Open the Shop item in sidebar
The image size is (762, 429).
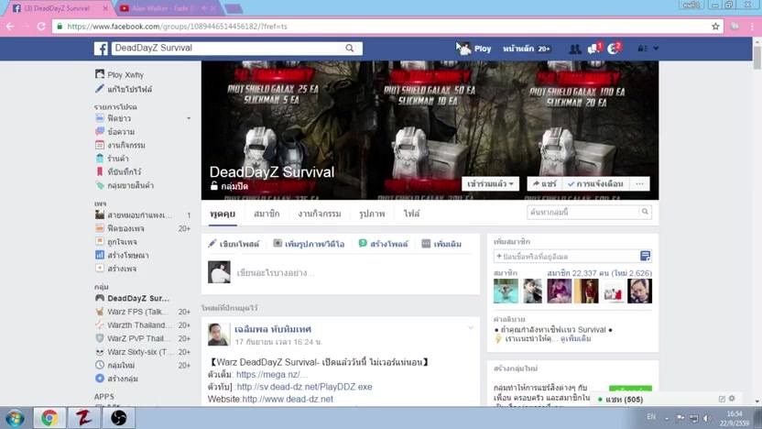point(113,158)
